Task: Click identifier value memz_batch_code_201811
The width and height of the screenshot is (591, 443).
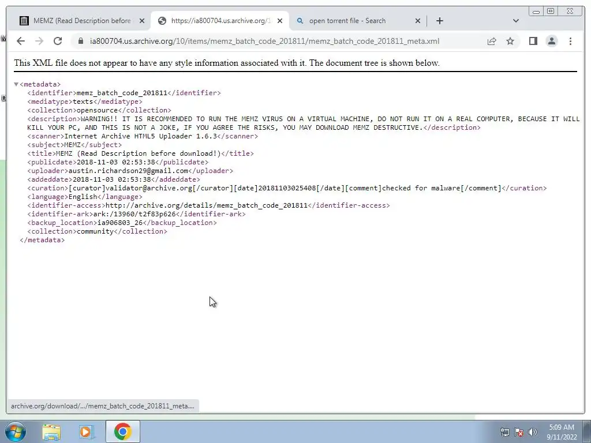Action: click(x=122, y=93)
